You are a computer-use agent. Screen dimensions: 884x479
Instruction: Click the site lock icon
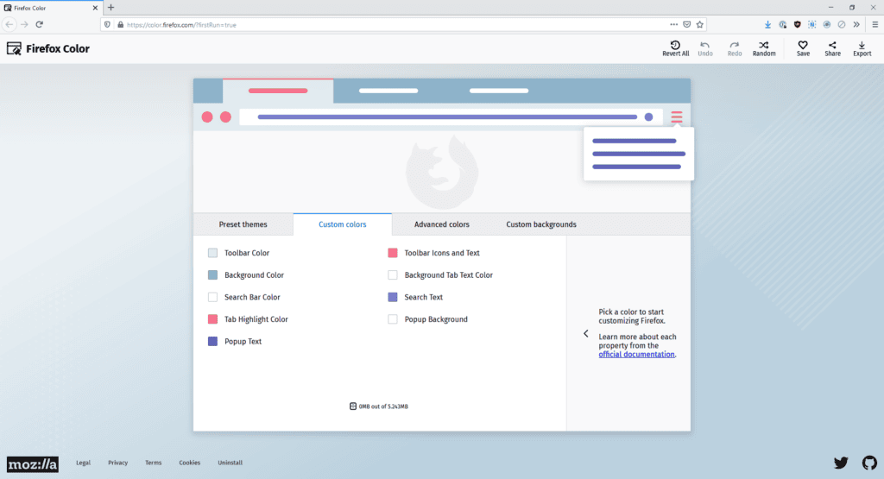point(120,25)
